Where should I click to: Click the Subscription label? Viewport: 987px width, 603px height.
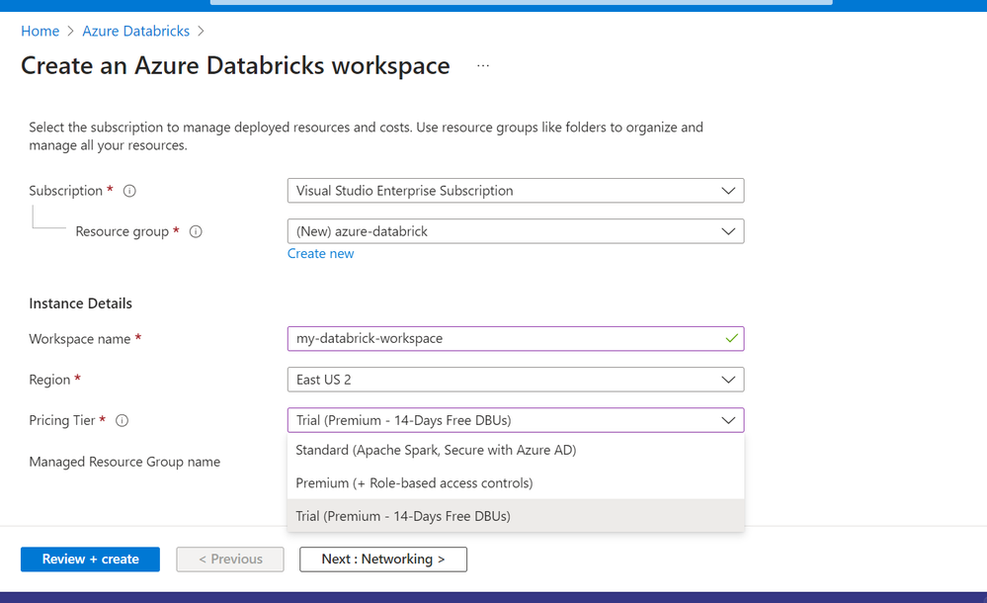(65, 191)
